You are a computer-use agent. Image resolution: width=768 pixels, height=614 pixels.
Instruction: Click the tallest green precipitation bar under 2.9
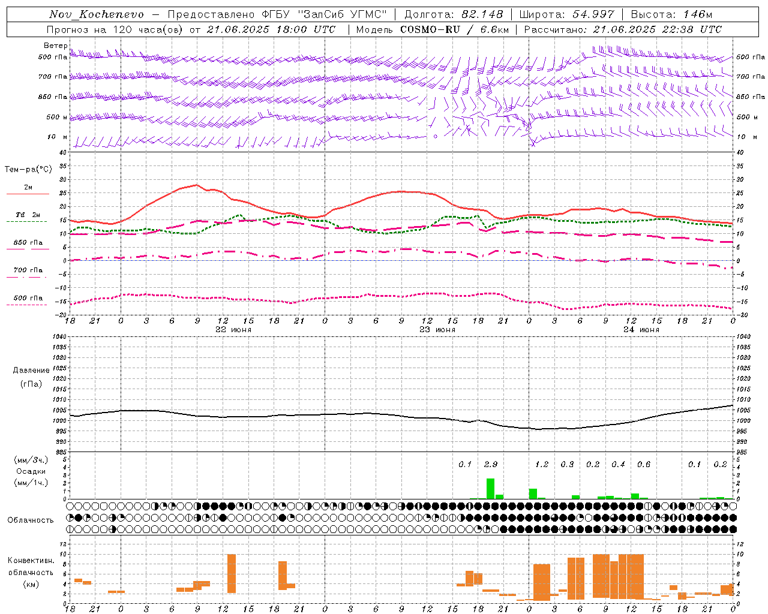coord(490,489)
